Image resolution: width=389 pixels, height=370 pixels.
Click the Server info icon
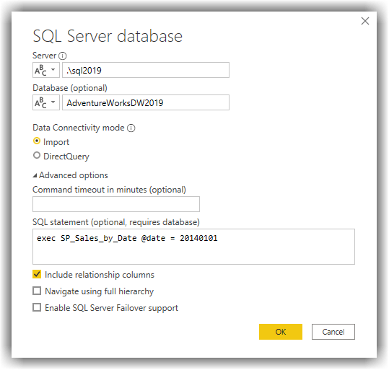[x=63, y=56]
